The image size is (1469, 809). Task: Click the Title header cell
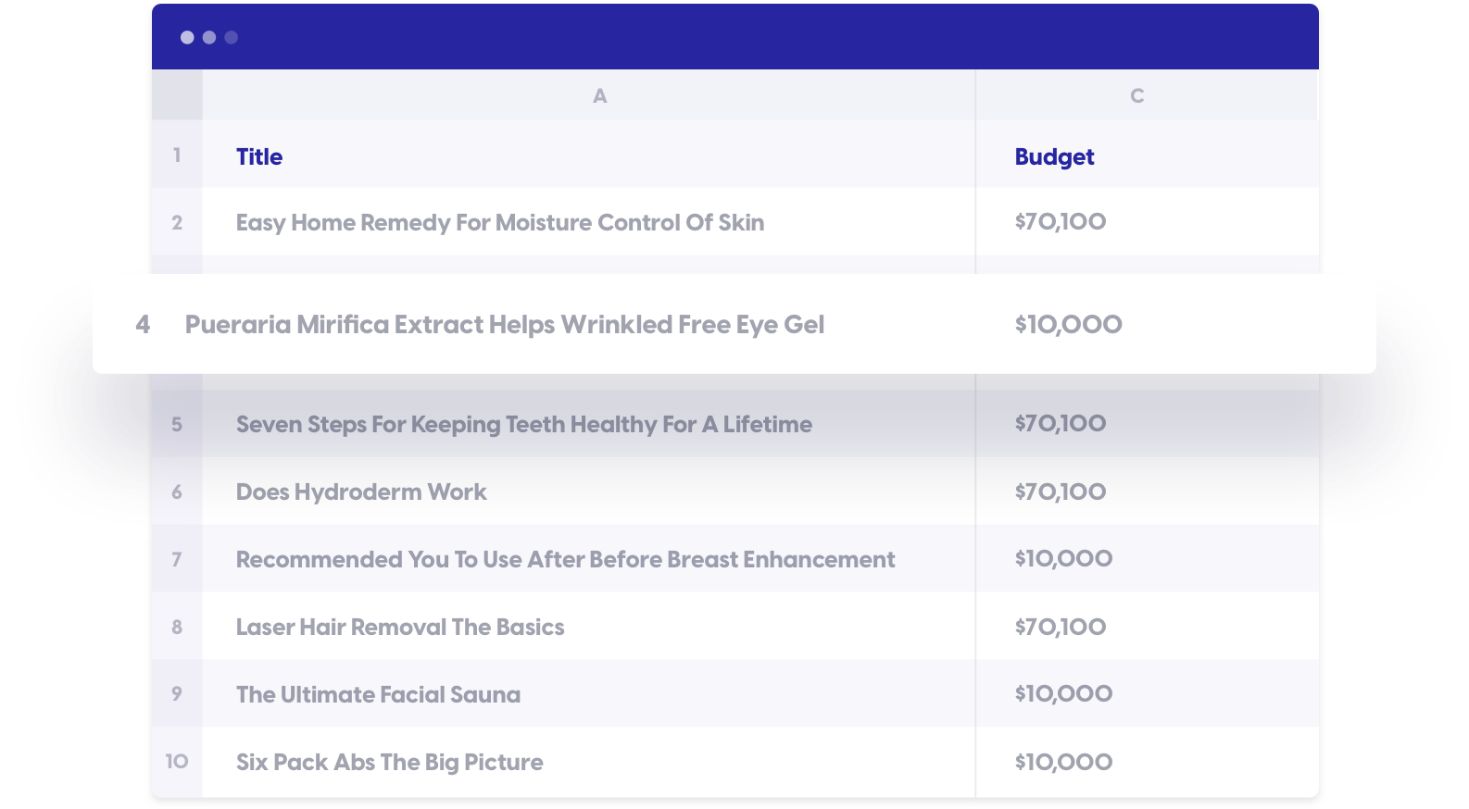click(259, 156)
